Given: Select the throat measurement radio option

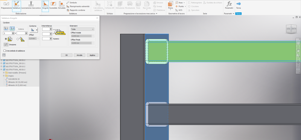Looking at the screenshot, I should click(x=18, y=39).
